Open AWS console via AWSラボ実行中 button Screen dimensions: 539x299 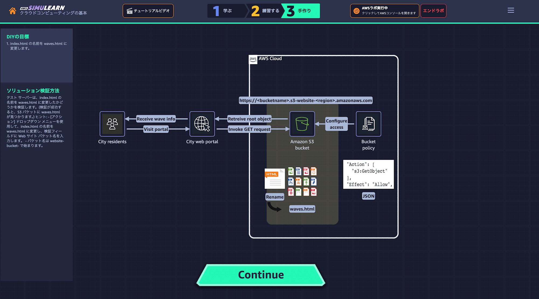(x=385, y=11)
